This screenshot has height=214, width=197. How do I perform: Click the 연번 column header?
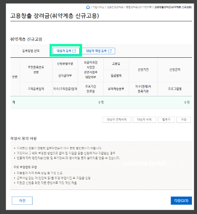click(x=15, y=77)
